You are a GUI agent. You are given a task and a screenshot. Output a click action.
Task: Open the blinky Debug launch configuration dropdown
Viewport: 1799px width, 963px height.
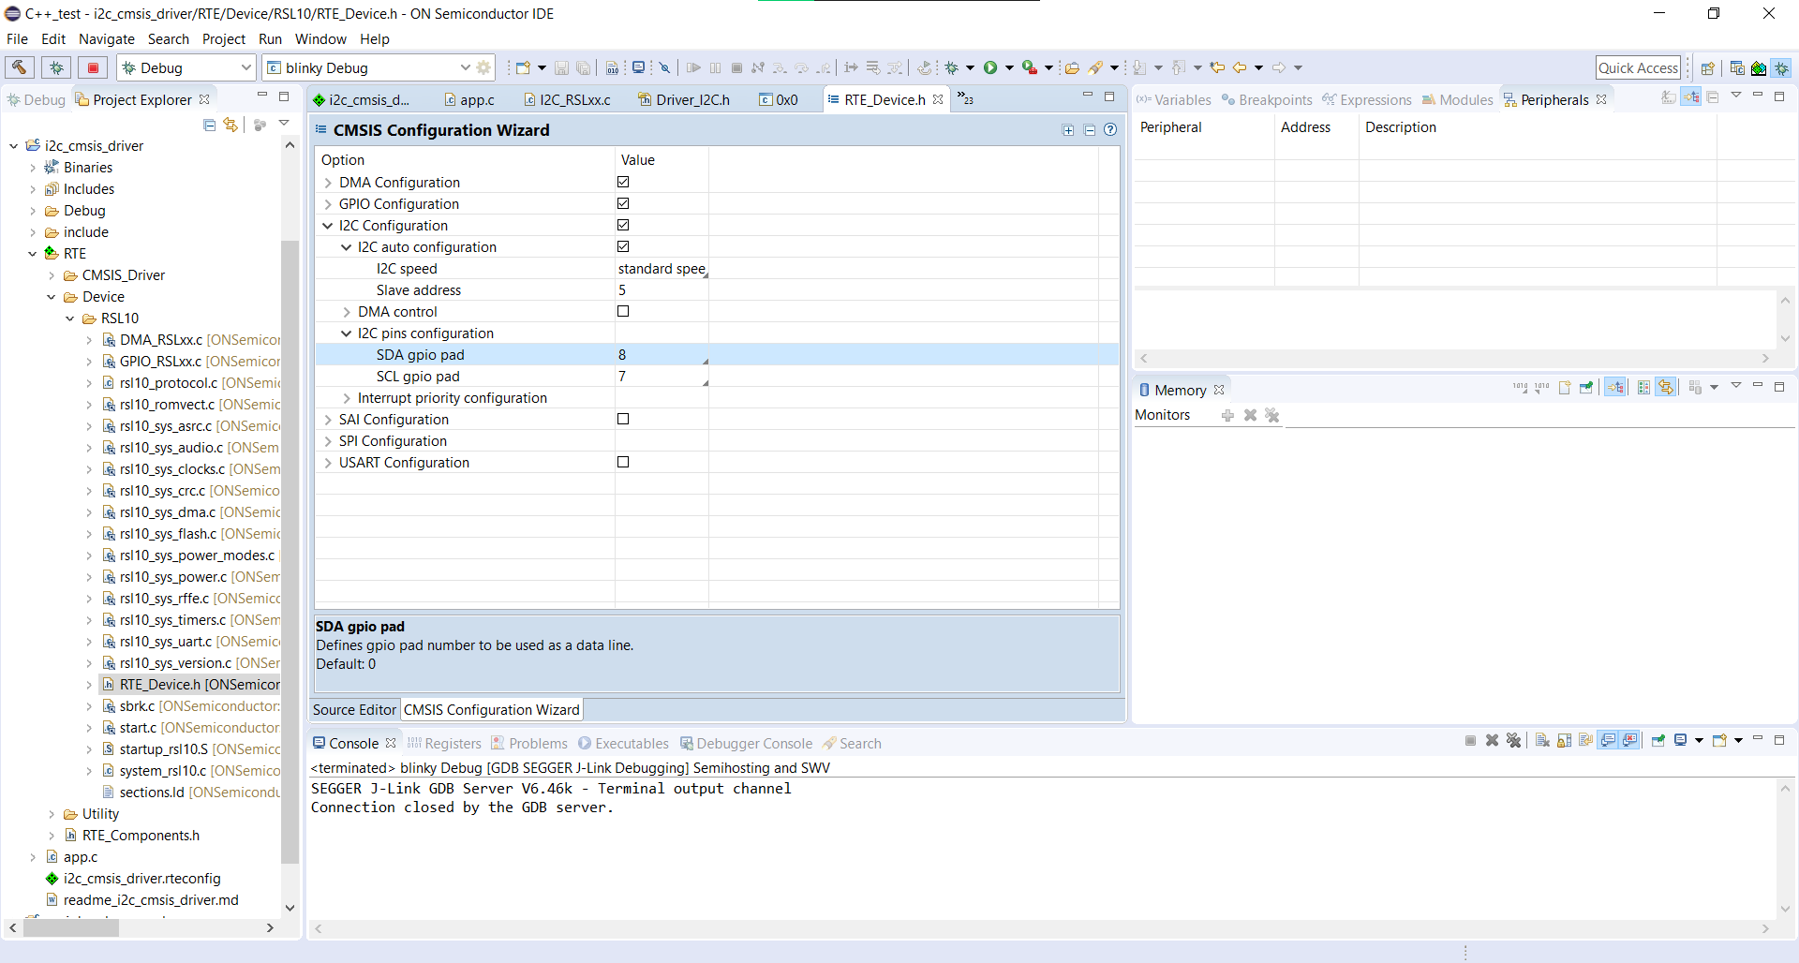coord(465,67)
